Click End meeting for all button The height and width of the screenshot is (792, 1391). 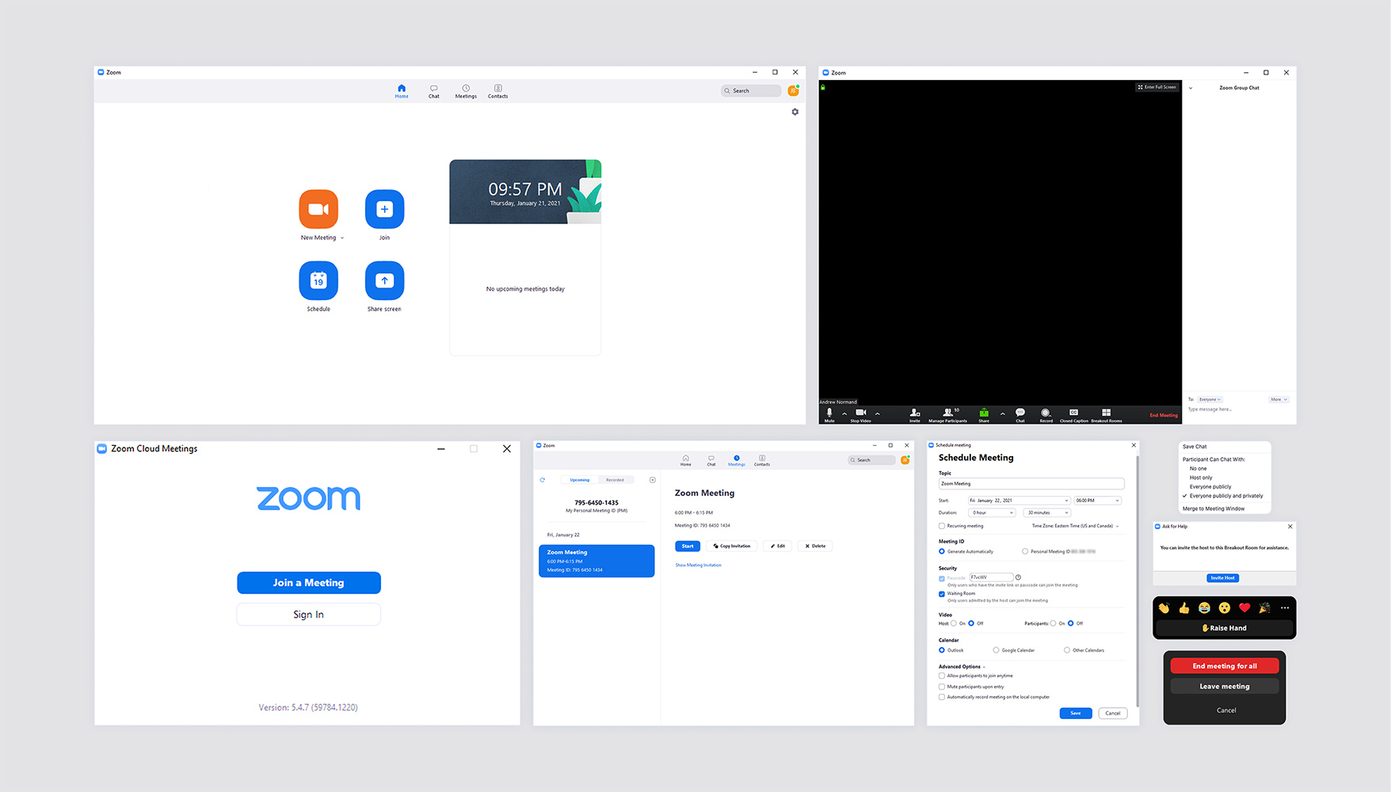[x=1225, y=666]
